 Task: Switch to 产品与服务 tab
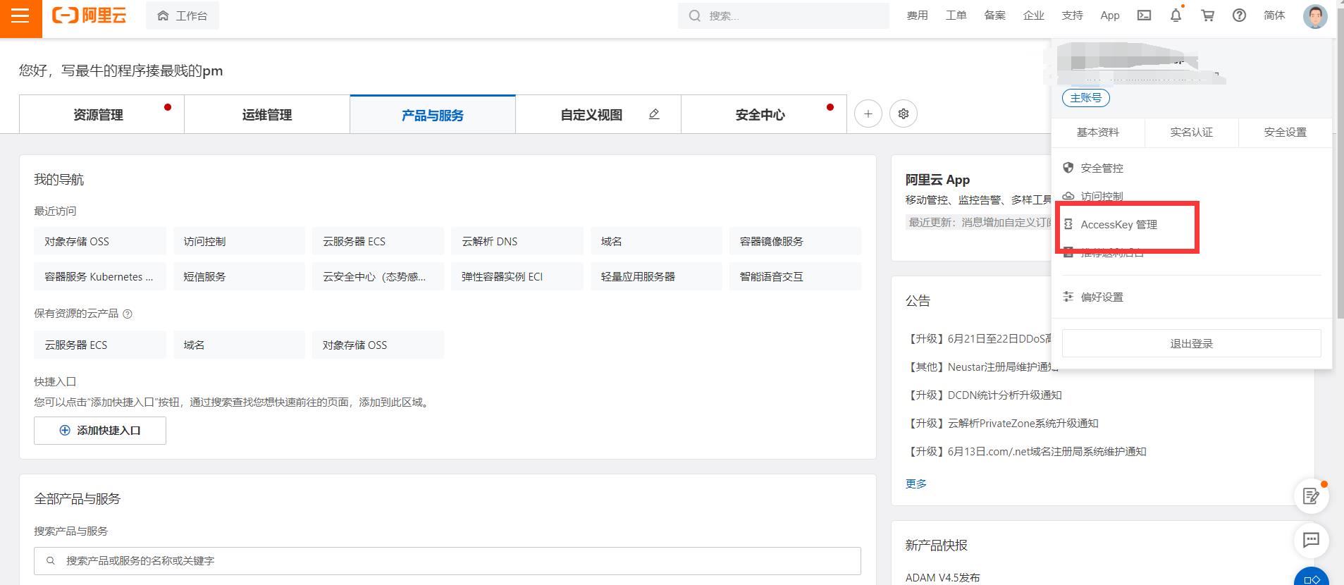click(x=433, y=114)
